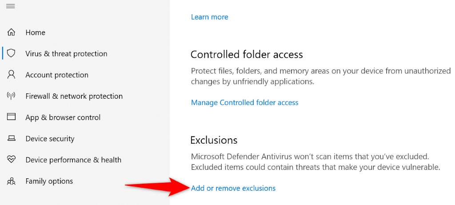Open Device performance & health label
455x205 pixels.
pyautogui.click(x=73, y=160)
